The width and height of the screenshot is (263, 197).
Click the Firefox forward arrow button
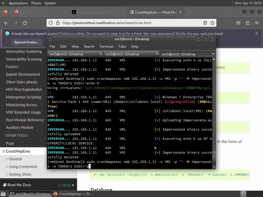(15, 23)
